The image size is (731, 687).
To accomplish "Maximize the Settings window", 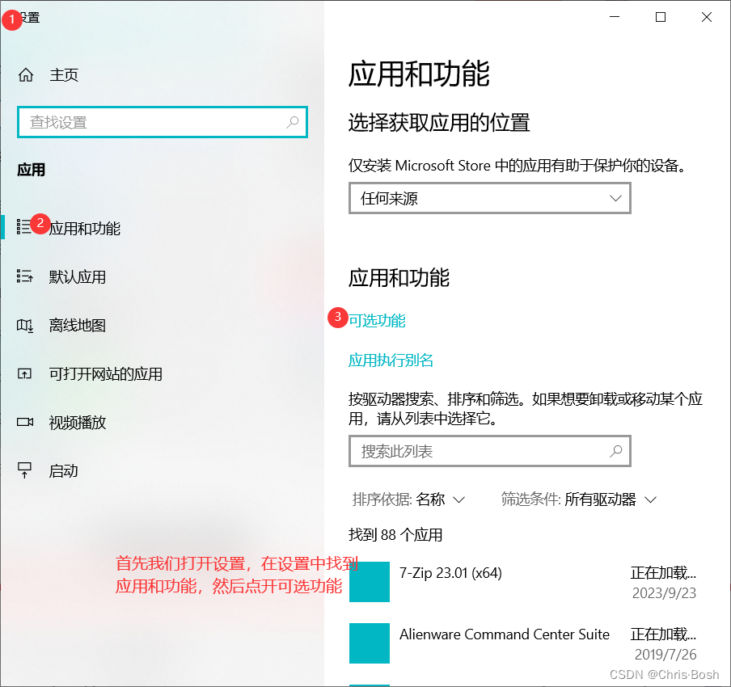I will (660, 17).
